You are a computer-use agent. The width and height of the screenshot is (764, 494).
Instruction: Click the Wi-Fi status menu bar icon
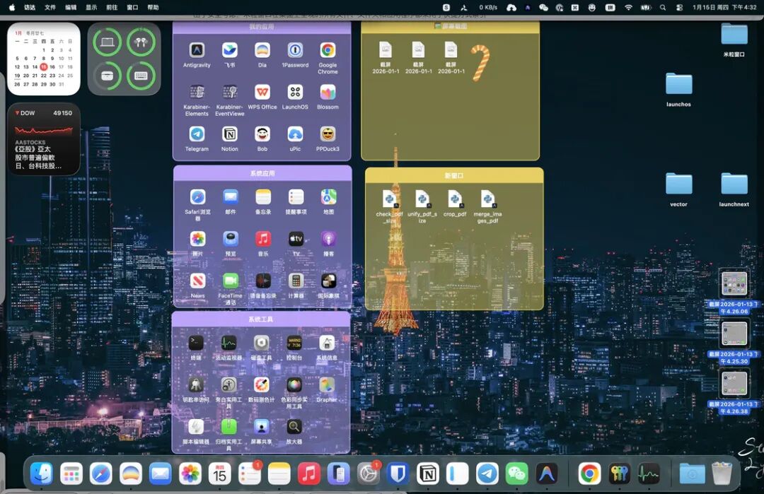(x=629, y=7)
